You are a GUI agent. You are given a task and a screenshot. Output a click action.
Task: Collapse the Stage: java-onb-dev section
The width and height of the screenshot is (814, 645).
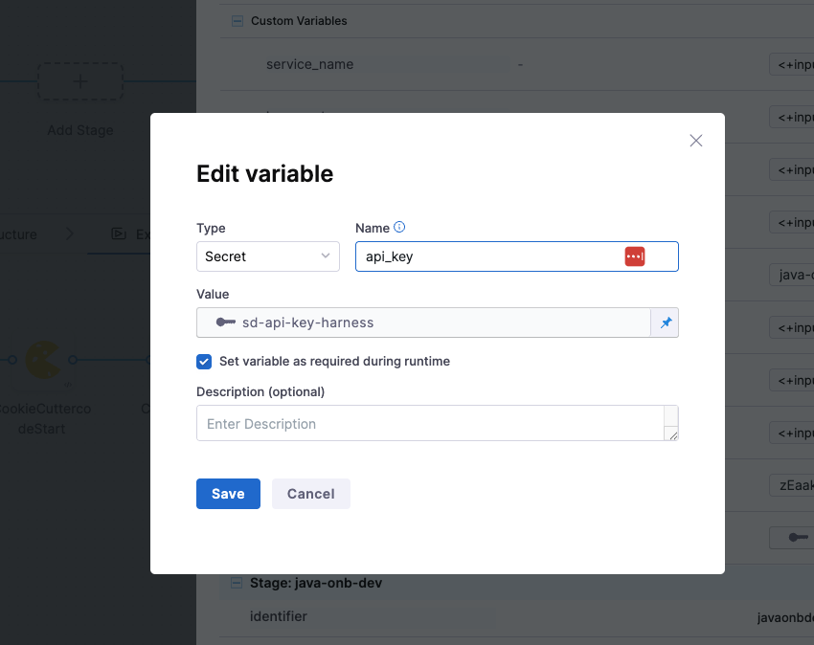(x=236, y=583)
